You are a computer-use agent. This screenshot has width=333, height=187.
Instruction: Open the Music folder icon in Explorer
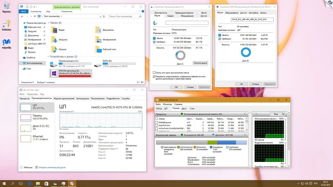54,49
